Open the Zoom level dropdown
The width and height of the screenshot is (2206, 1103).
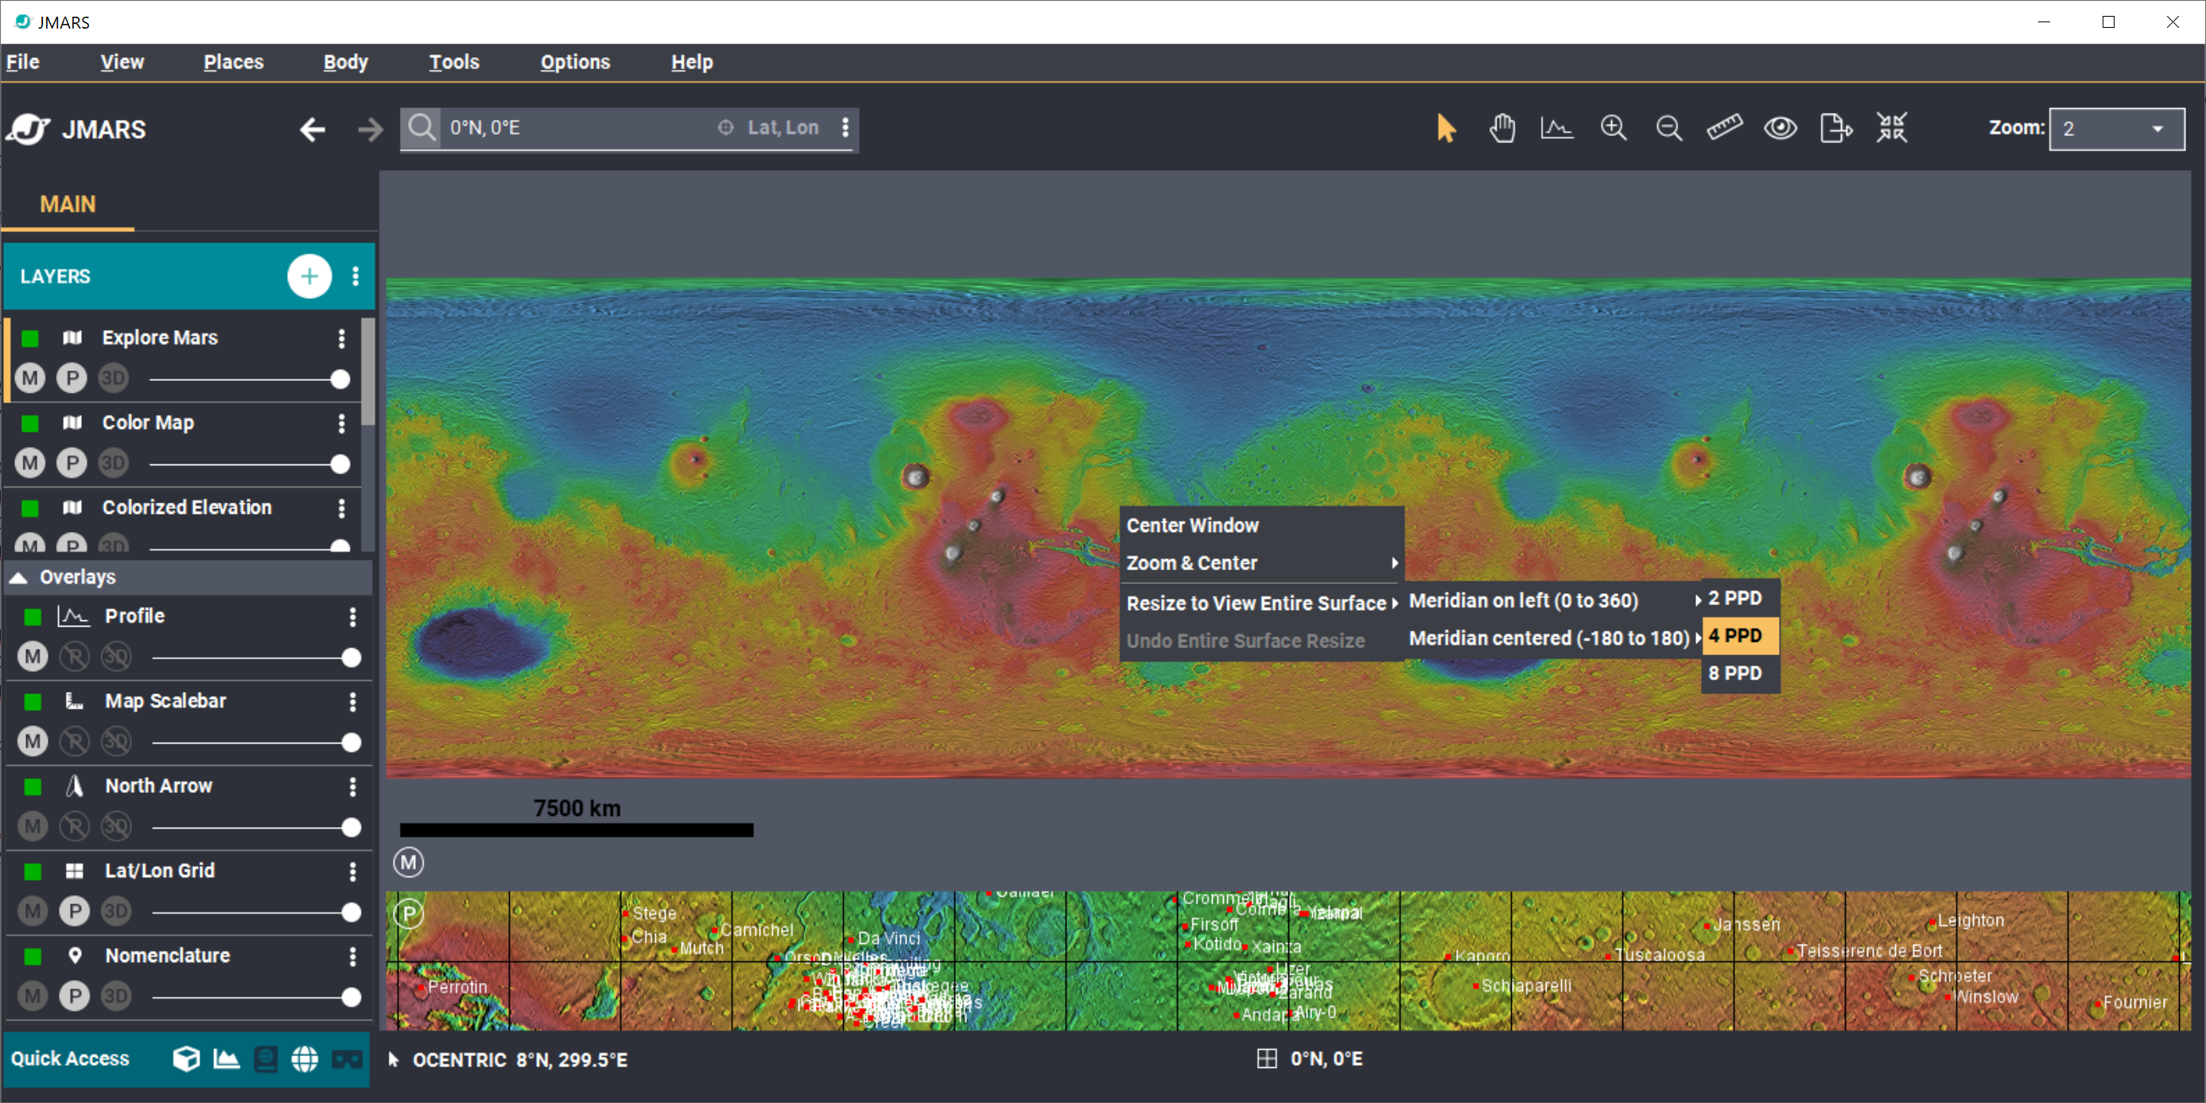tap(2116, 129)
